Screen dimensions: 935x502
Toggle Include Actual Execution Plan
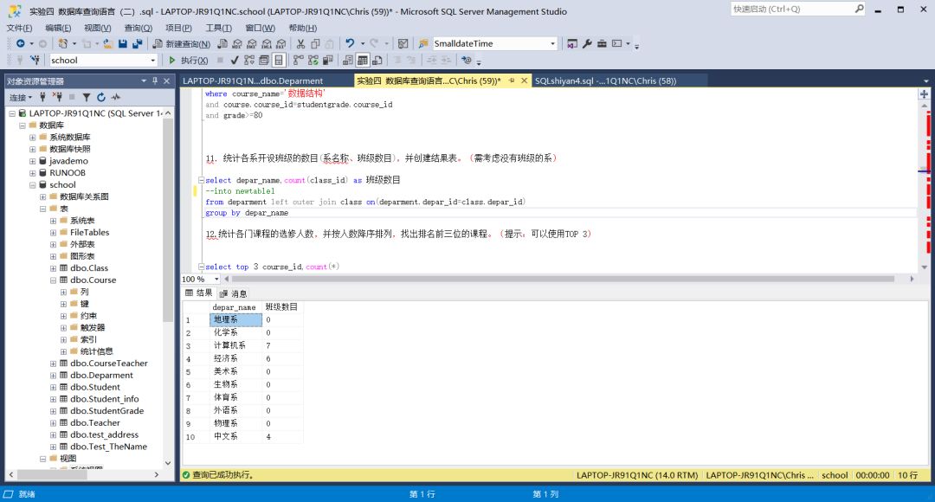pos(298,61)
